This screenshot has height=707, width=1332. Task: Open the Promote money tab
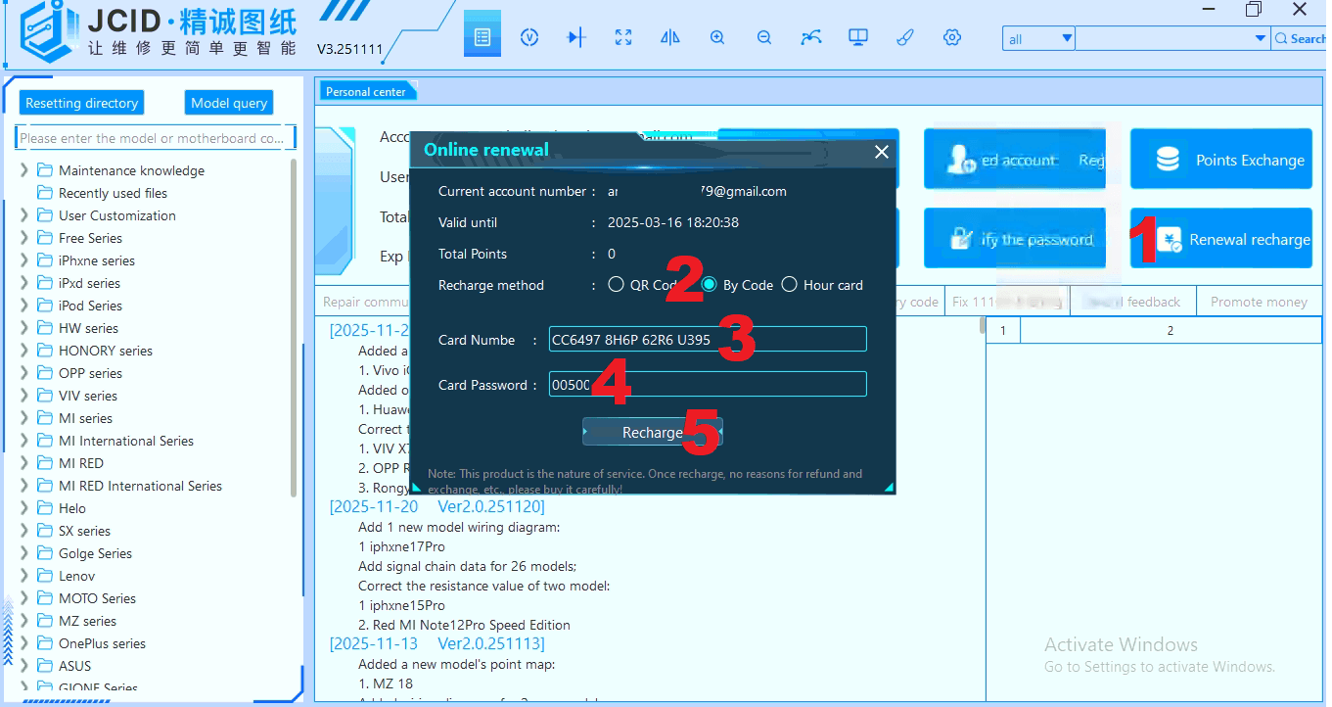[1259, 302]
